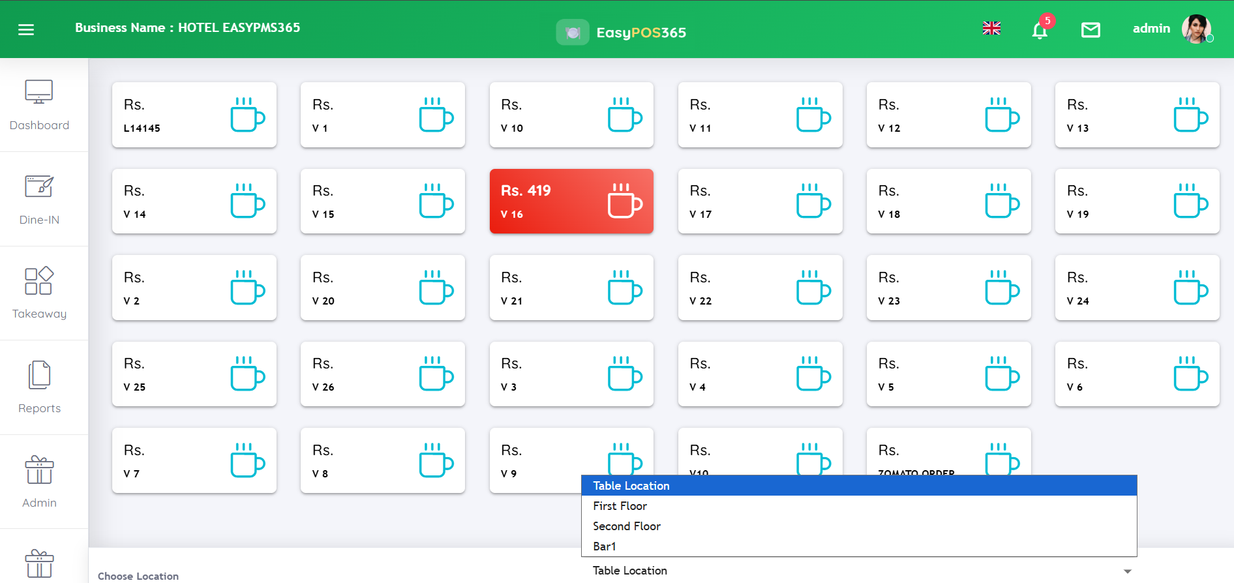Screen dimensions: 1234x583
Task: Click the cup icon on table V 11
Action: point(813,115)
